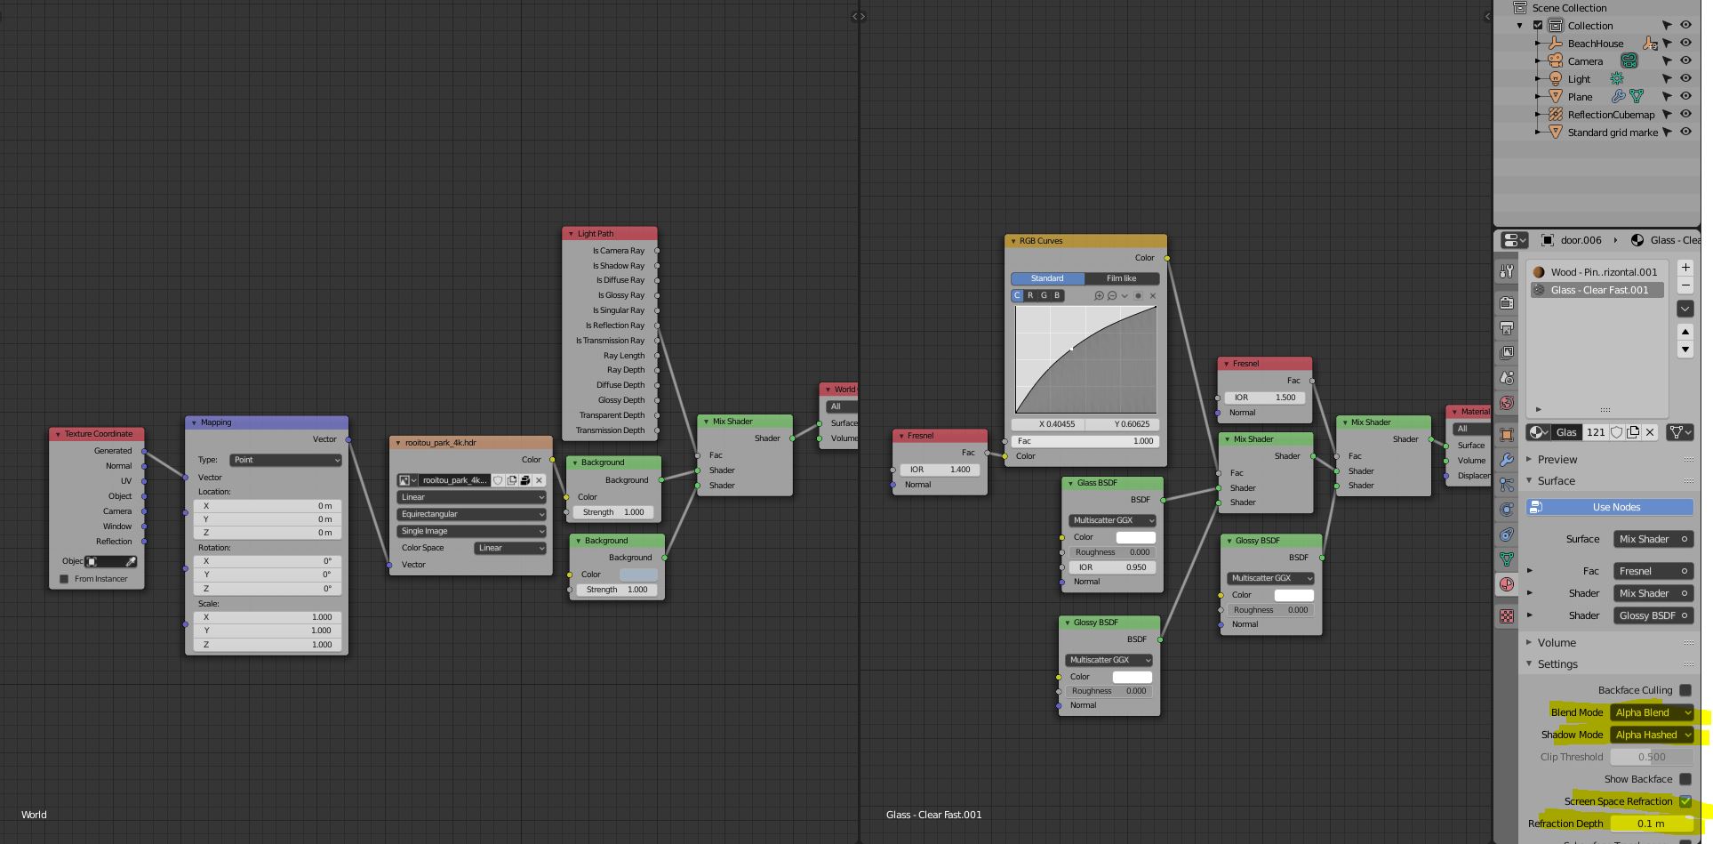Screen dimensions: 1713x844
Task: Click the Glass BSDF white color swatch
Action: pos(1135,537)
